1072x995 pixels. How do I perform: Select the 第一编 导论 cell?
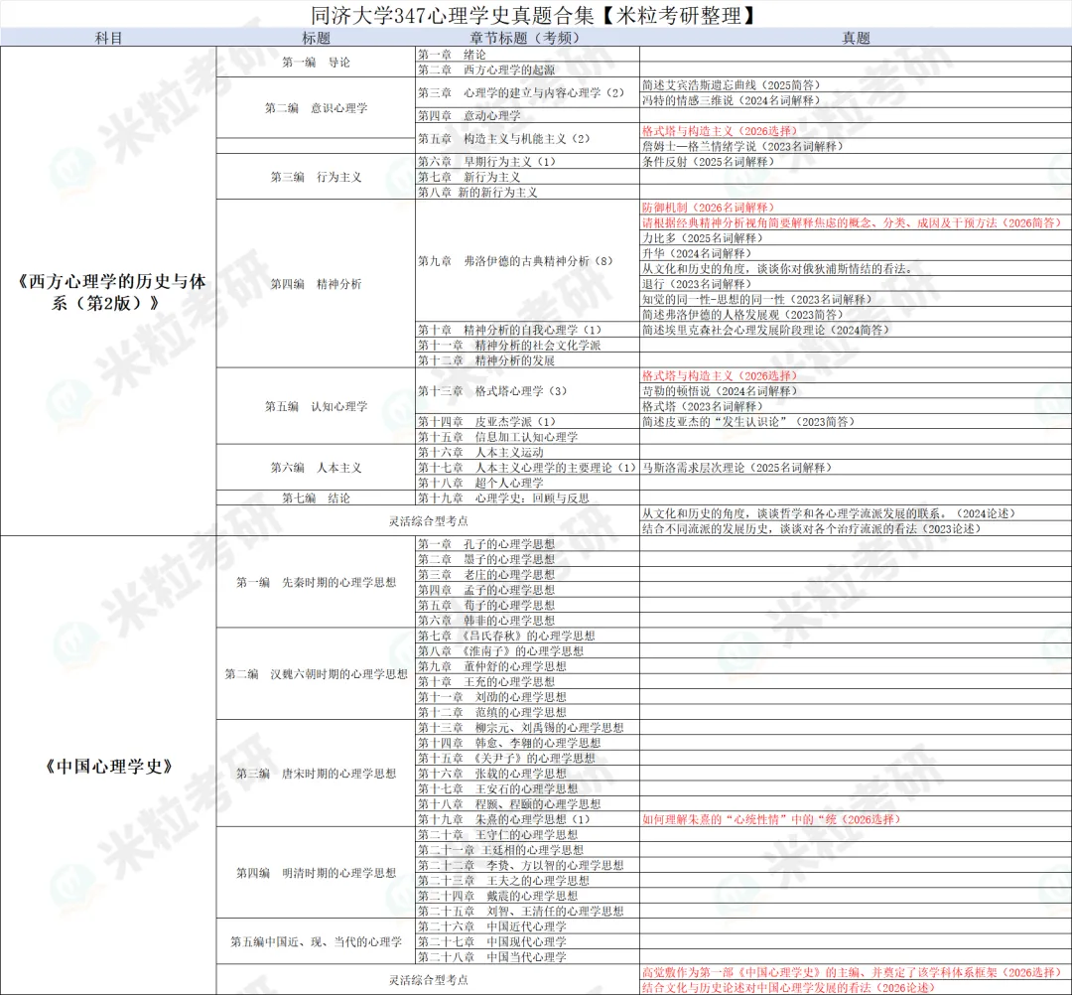click(x=316, y=63)
